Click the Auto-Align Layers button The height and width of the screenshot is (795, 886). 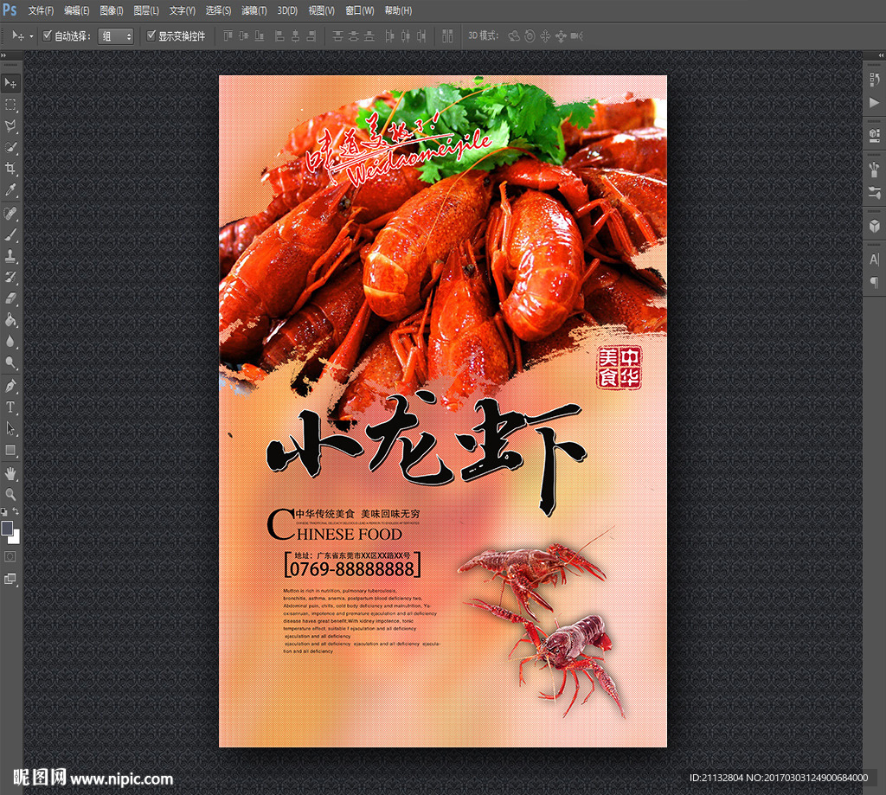447,36
